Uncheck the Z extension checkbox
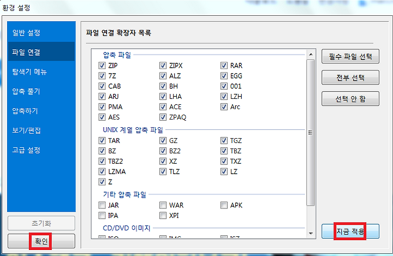393x256 pixels. 102,182
